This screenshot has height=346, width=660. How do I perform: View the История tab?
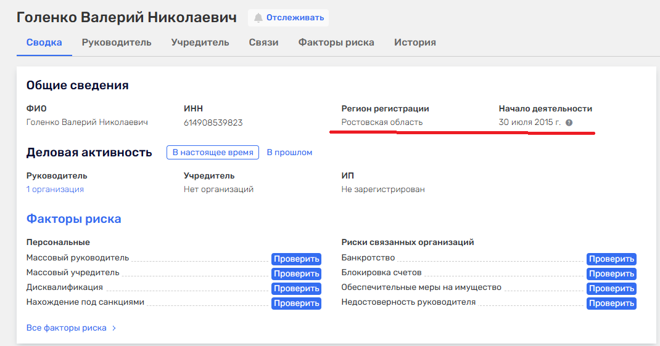pyautogui.click(x=415, y=42)
